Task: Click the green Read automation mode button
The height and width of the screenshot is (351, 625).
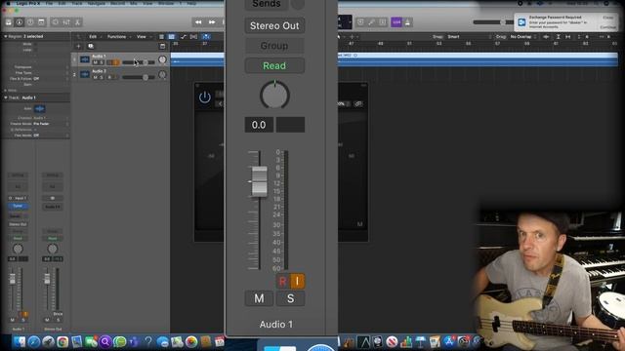Action: (x=274, y=65)
